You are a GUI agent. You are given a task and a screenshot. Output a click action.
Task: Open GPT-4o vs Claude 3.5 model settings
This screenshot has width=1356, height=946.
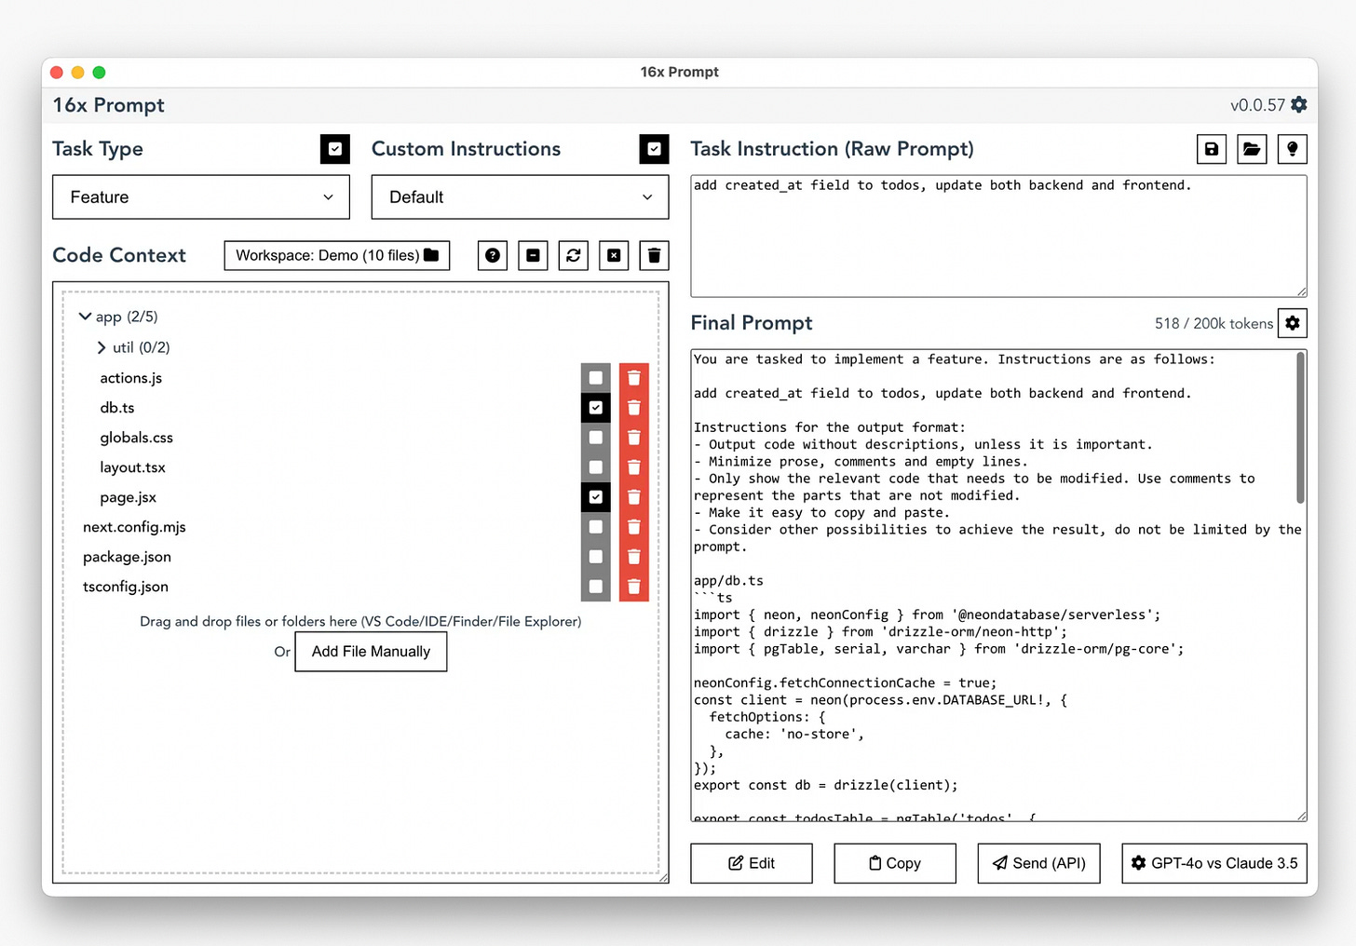1214,863
